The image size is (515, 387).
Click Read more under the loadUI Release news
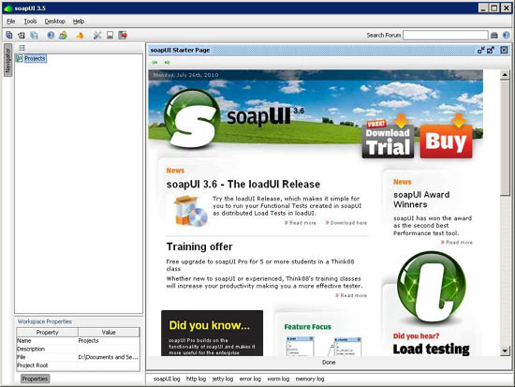(301, 223)
